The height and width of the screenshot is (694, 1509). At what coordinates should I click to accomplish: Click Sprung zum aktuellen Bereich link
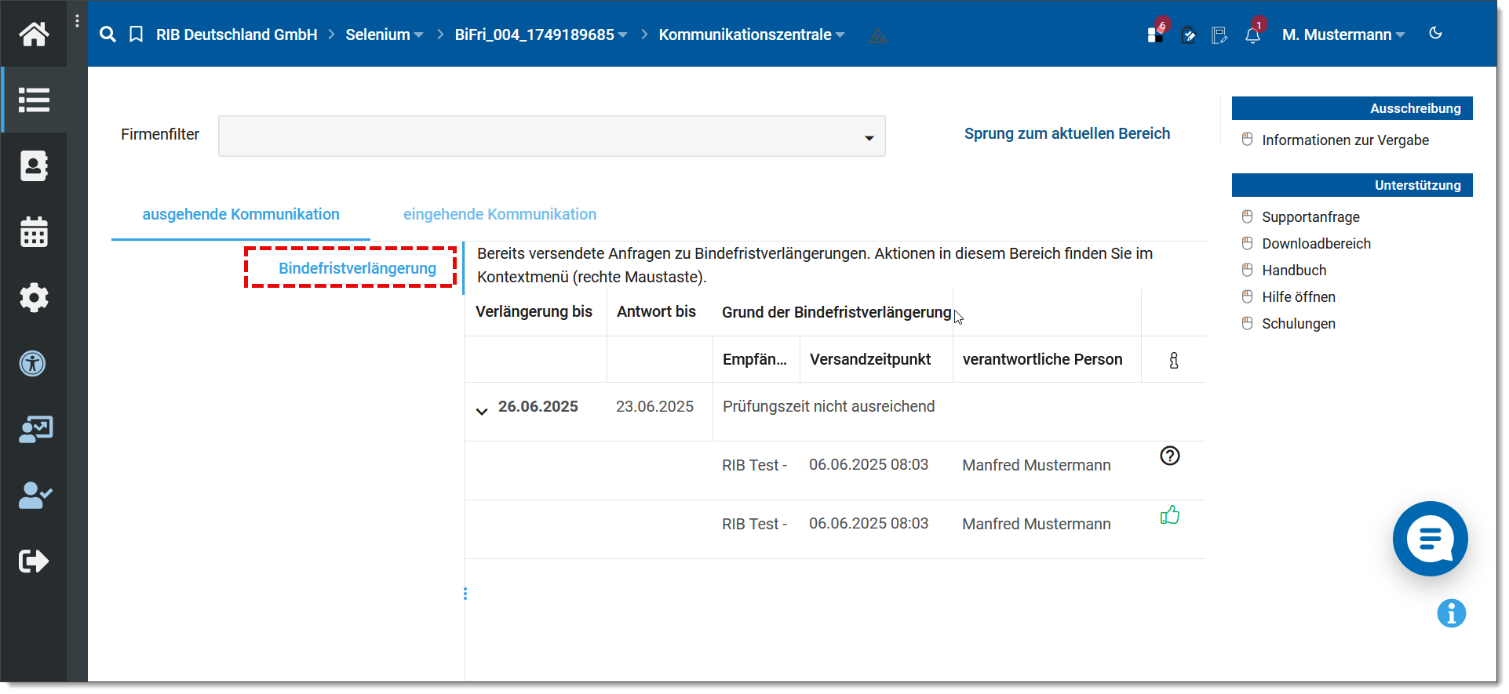pos(1066,134)
